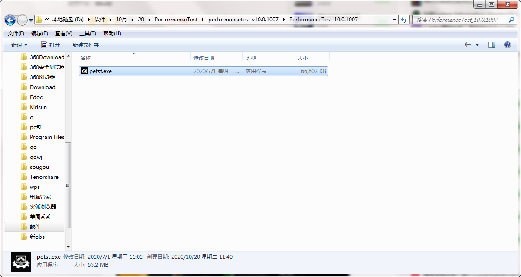Open the 编辑(E) menu
521x277 pixels.
[x=39, y=33]
